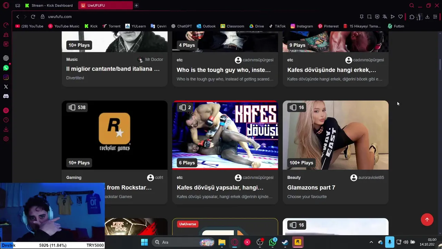
Task: Switch to the Stream - Kick Dashboard tab
Action: 49,6
